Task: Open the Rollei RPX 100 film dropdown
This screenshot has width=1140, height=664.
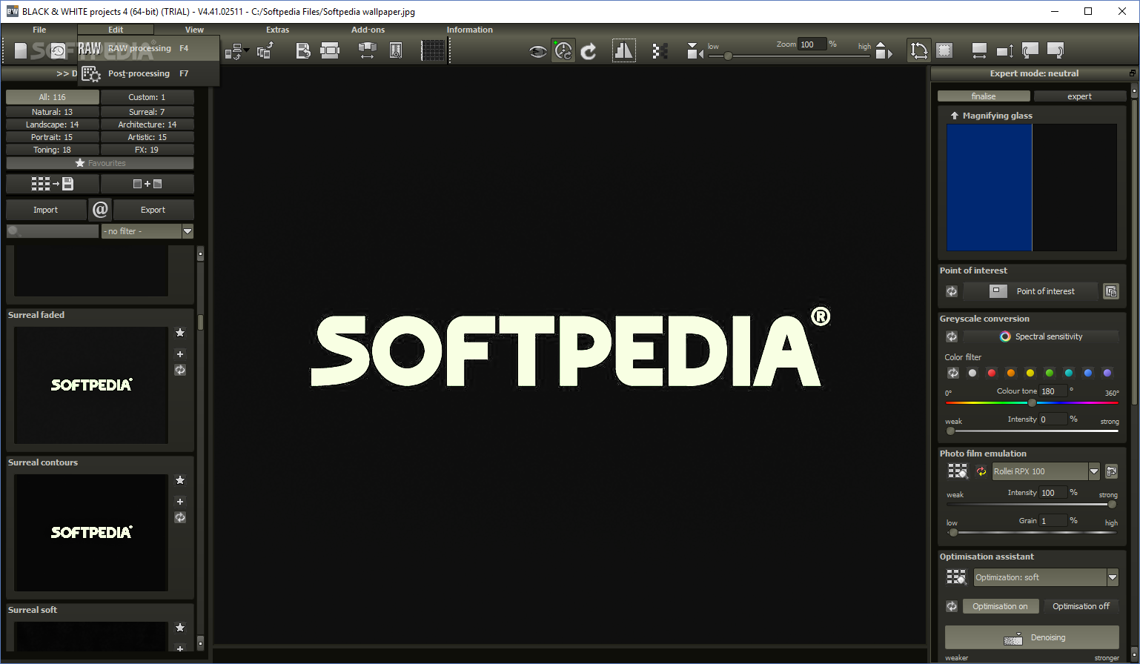Action: pyautogui.click(x=1046, y=471)
